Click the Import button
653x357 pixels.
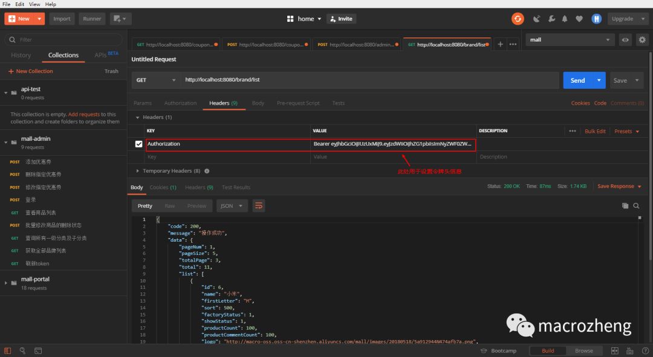(62, 19)
